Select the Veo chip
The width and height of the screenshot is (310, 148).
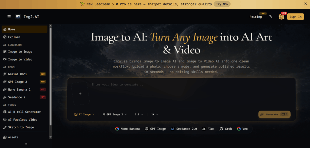[x=242, y=129]
